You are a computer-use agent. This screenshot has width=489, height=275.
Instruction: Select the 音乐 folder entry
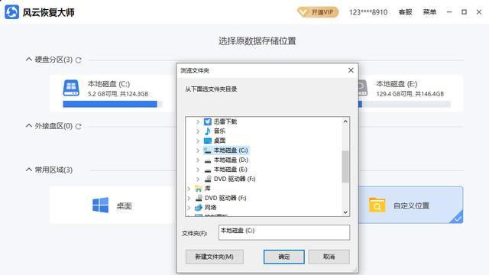[219, 131]
